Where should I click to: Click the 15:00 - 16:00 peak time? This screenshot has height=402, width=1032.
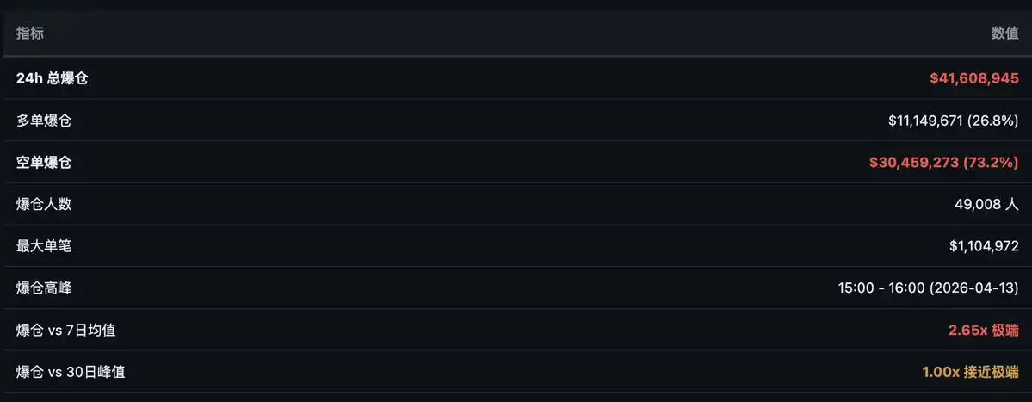(x=881, y=288)
